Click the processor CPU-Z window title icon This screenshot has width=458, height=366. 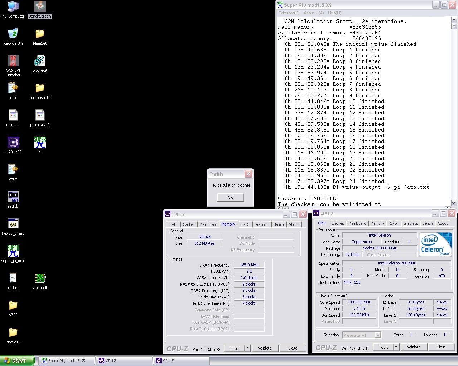click(x=316, y=213)
